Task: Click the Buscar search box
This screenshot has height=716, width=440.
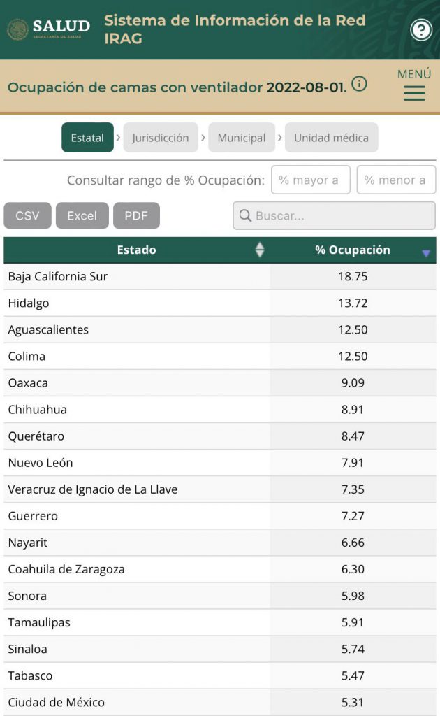Action: (334, 215)
